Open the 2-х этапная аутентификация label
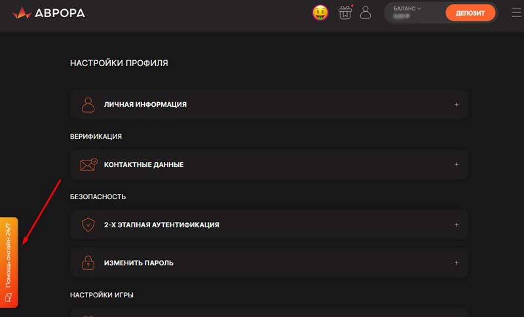This screenshot has width=524, height=317. point(161,225)
